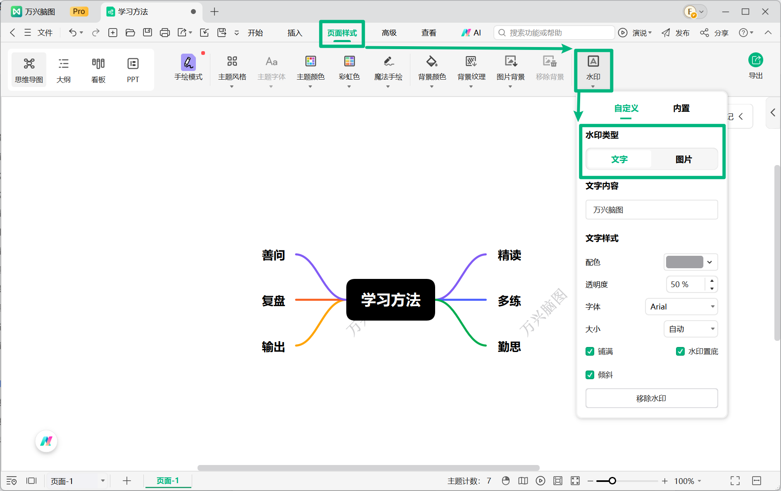The image size is (781, 491).
Task: Select the 页面样式 ribbon tab
Action: pyautogui.click(x=342, y=33)
